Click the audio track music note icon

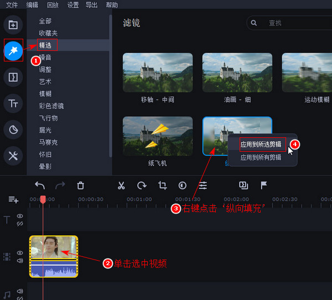[x=7, y=295]
